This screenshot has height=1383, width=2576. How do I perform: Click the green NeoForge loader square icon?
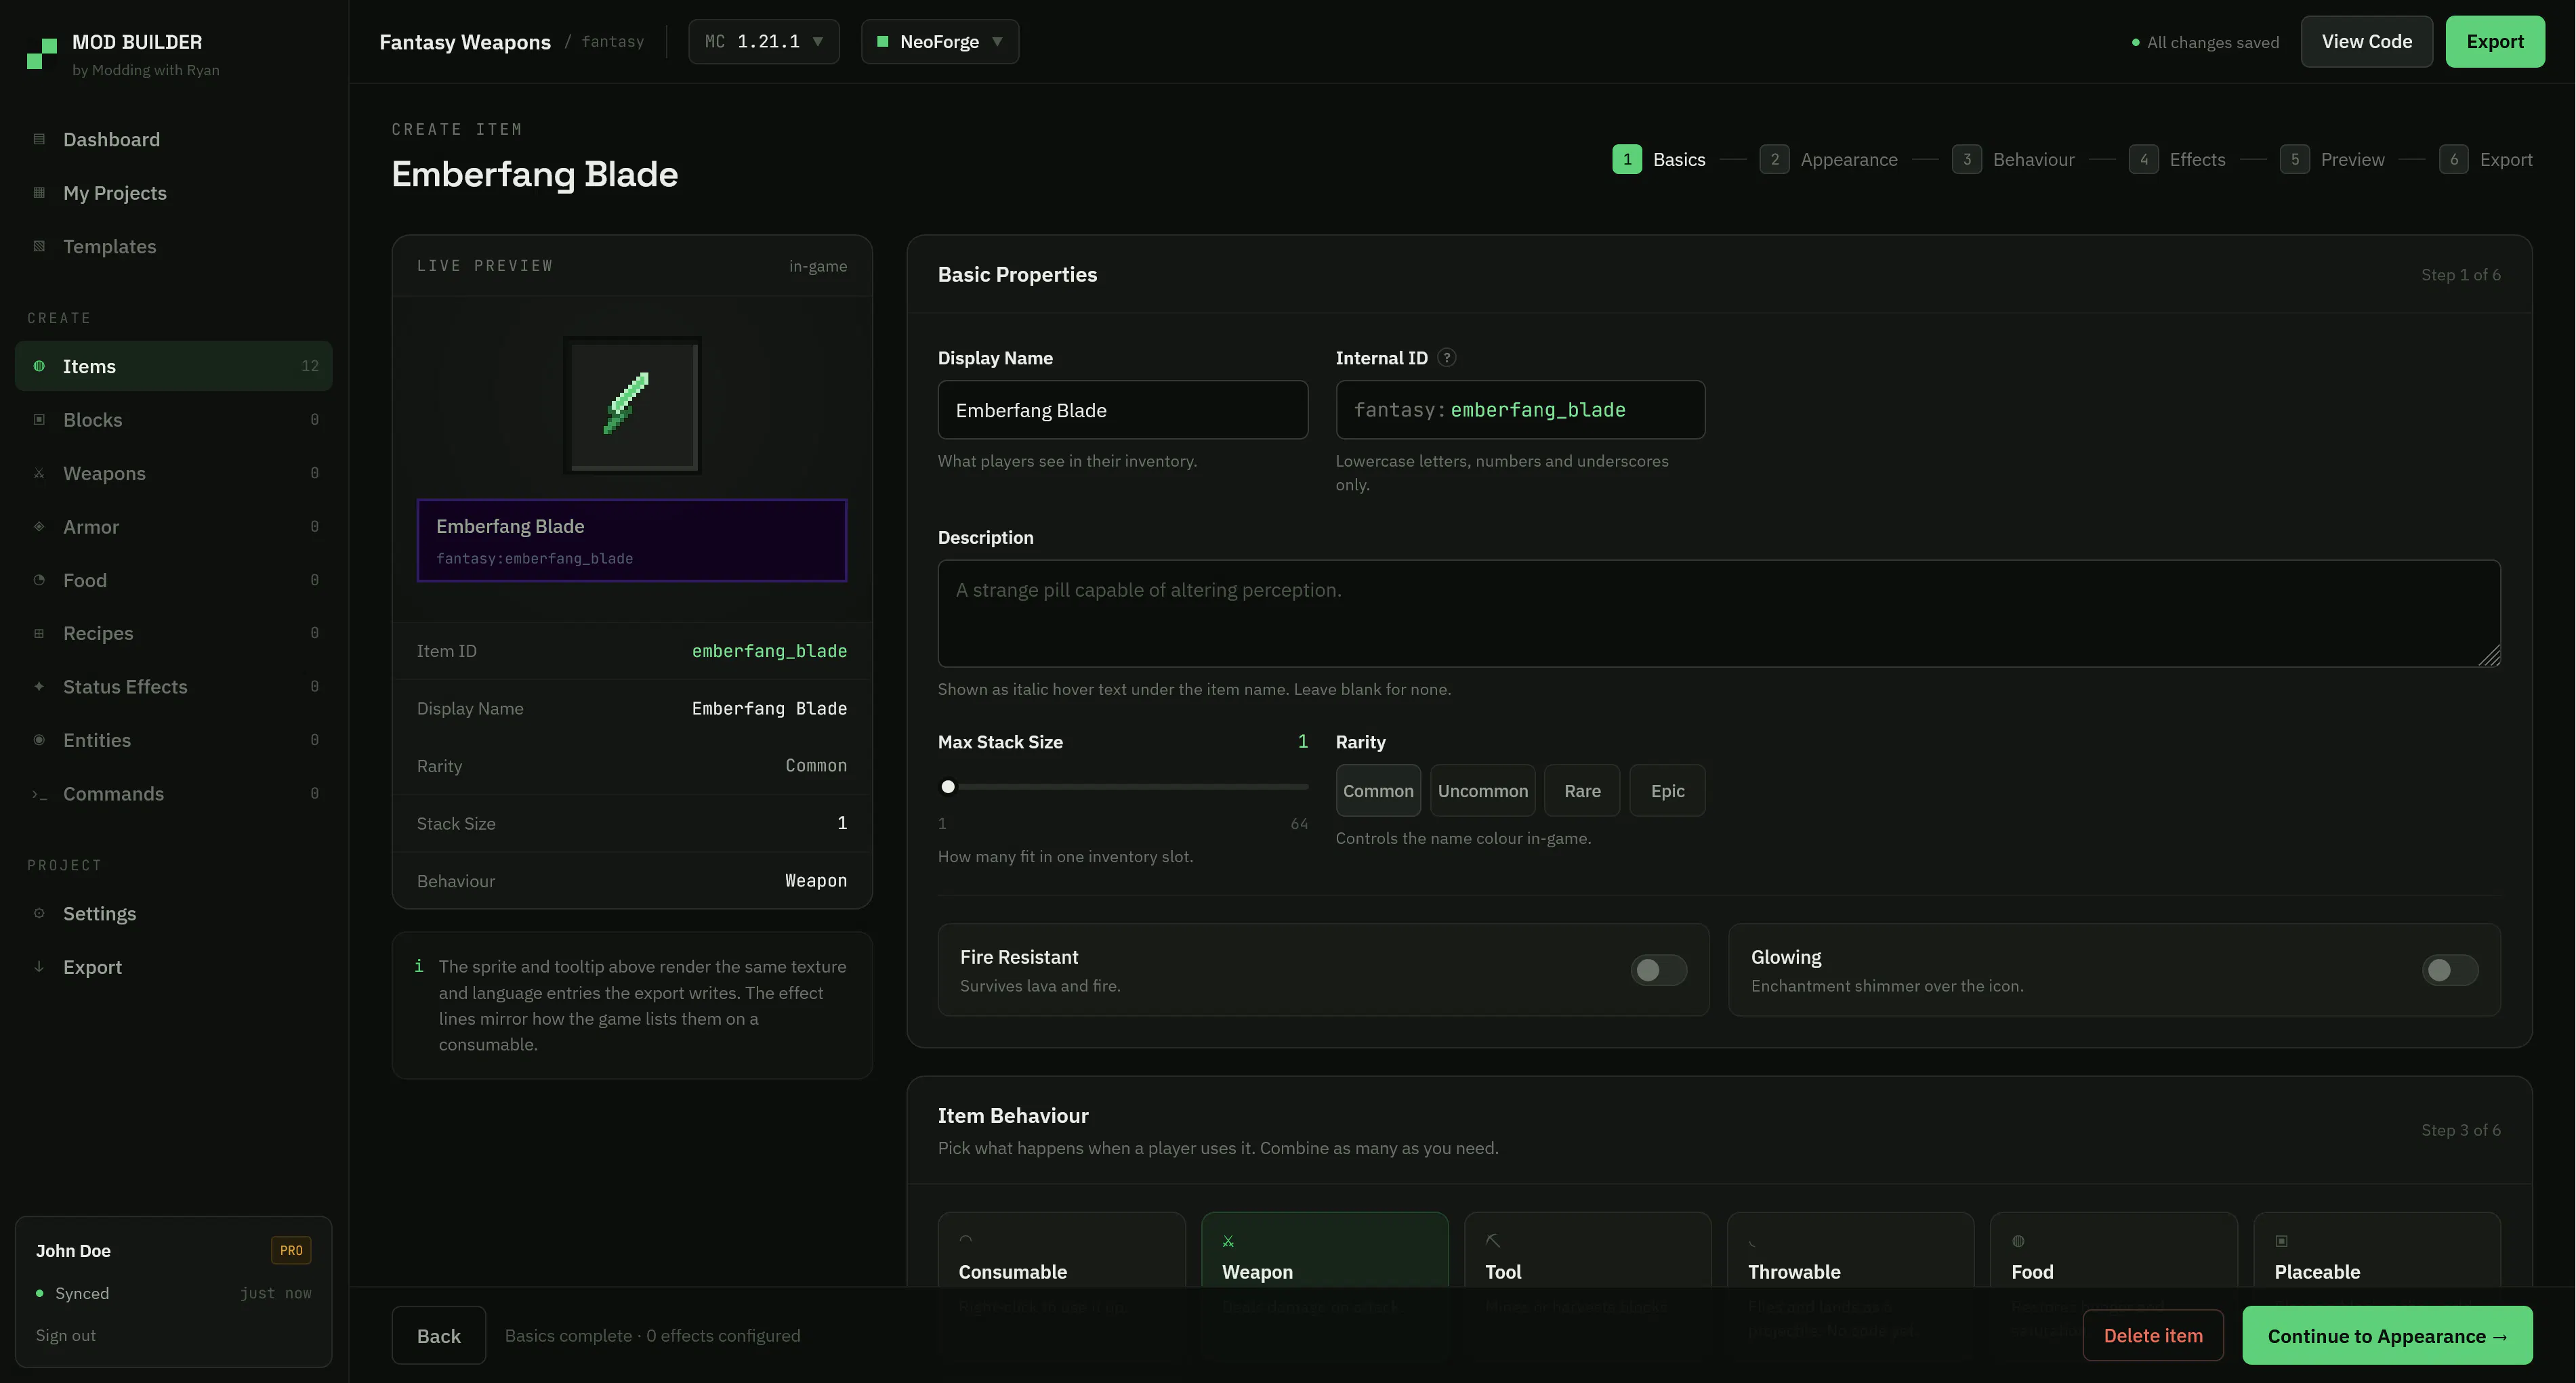pyautogui.click(x=883, y=41)
